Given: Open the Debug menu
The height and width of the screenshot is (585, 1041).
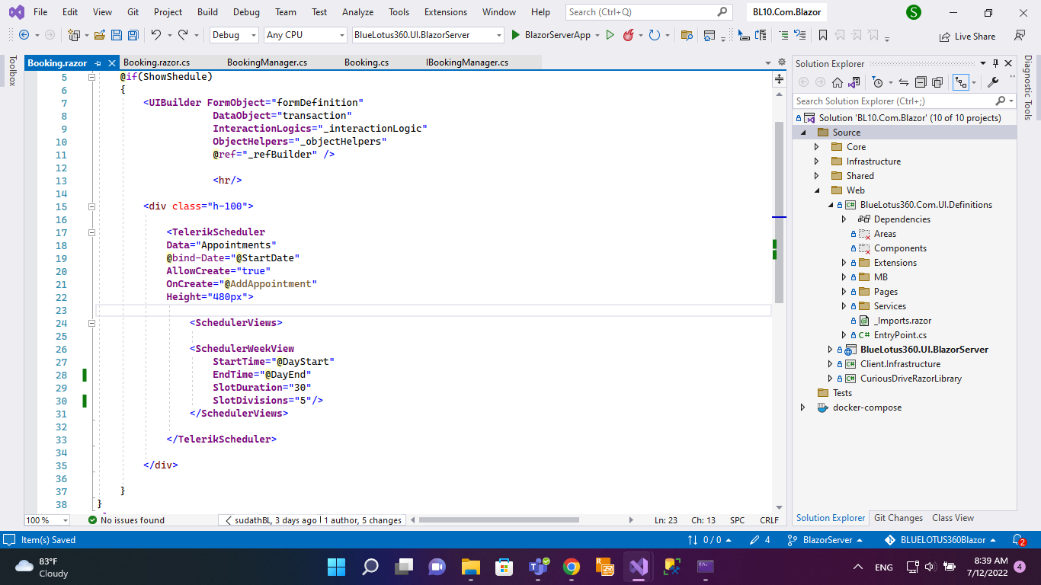Looking at the screenshot, I should click(245, 12).
